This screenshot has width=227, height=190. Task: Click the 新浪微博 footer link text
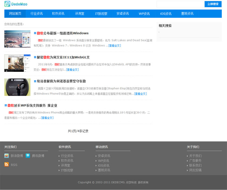(x=17, y=156)
